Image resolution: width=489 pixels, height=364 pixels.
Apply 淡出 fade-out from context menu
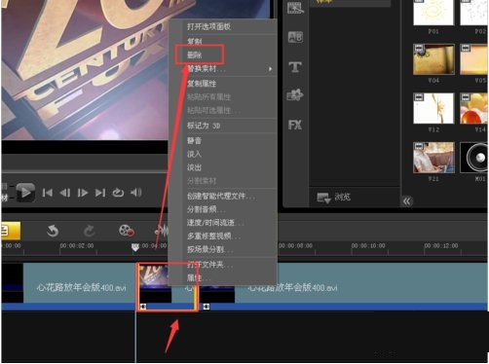[x=194, y=167]
